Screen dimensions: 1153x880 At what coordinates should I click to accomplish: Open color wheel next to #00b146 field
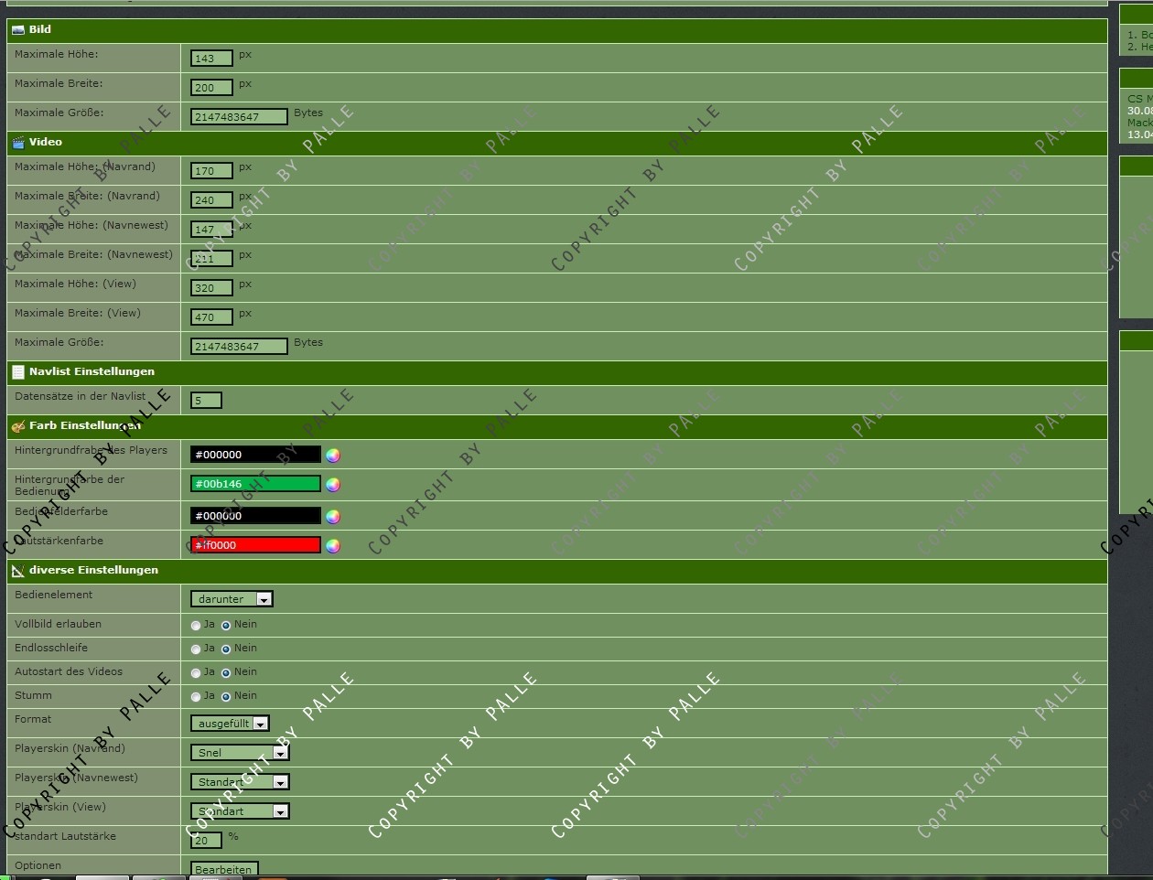333,485
